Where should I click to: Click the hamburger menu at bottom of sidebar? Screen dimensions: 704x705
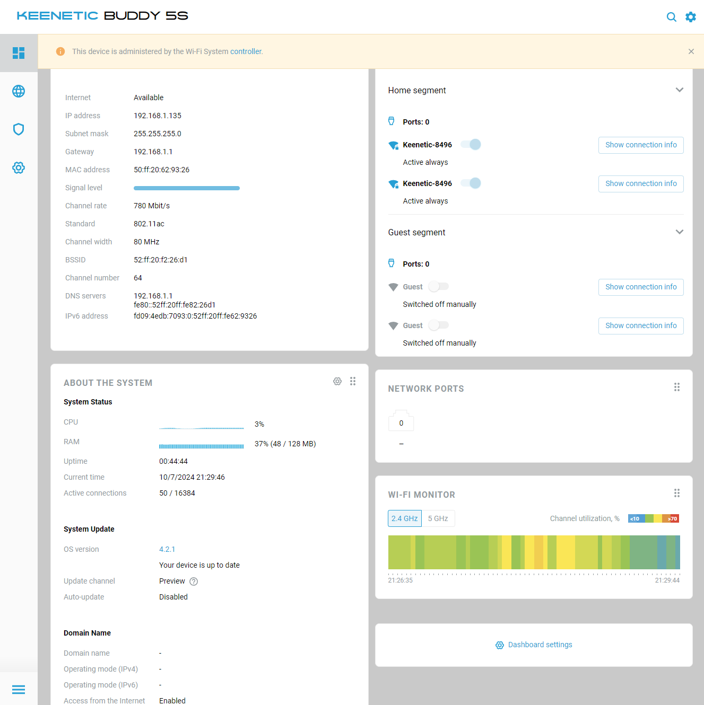point(19,689)
